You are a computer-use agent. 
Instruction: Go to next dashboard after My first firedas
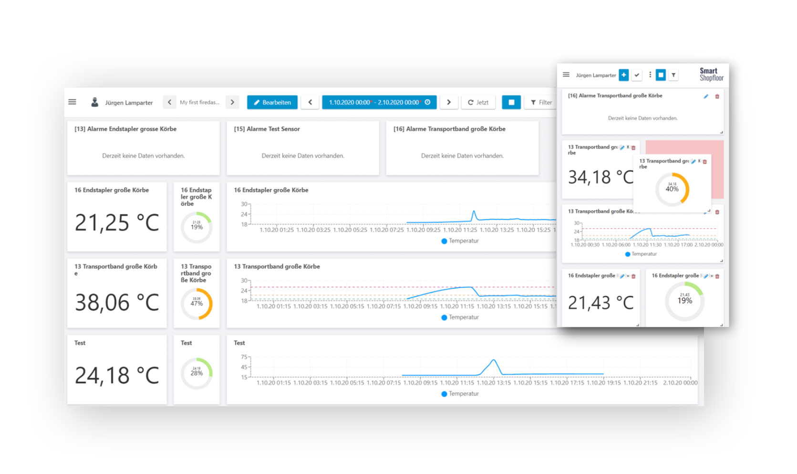pos(232,102)
